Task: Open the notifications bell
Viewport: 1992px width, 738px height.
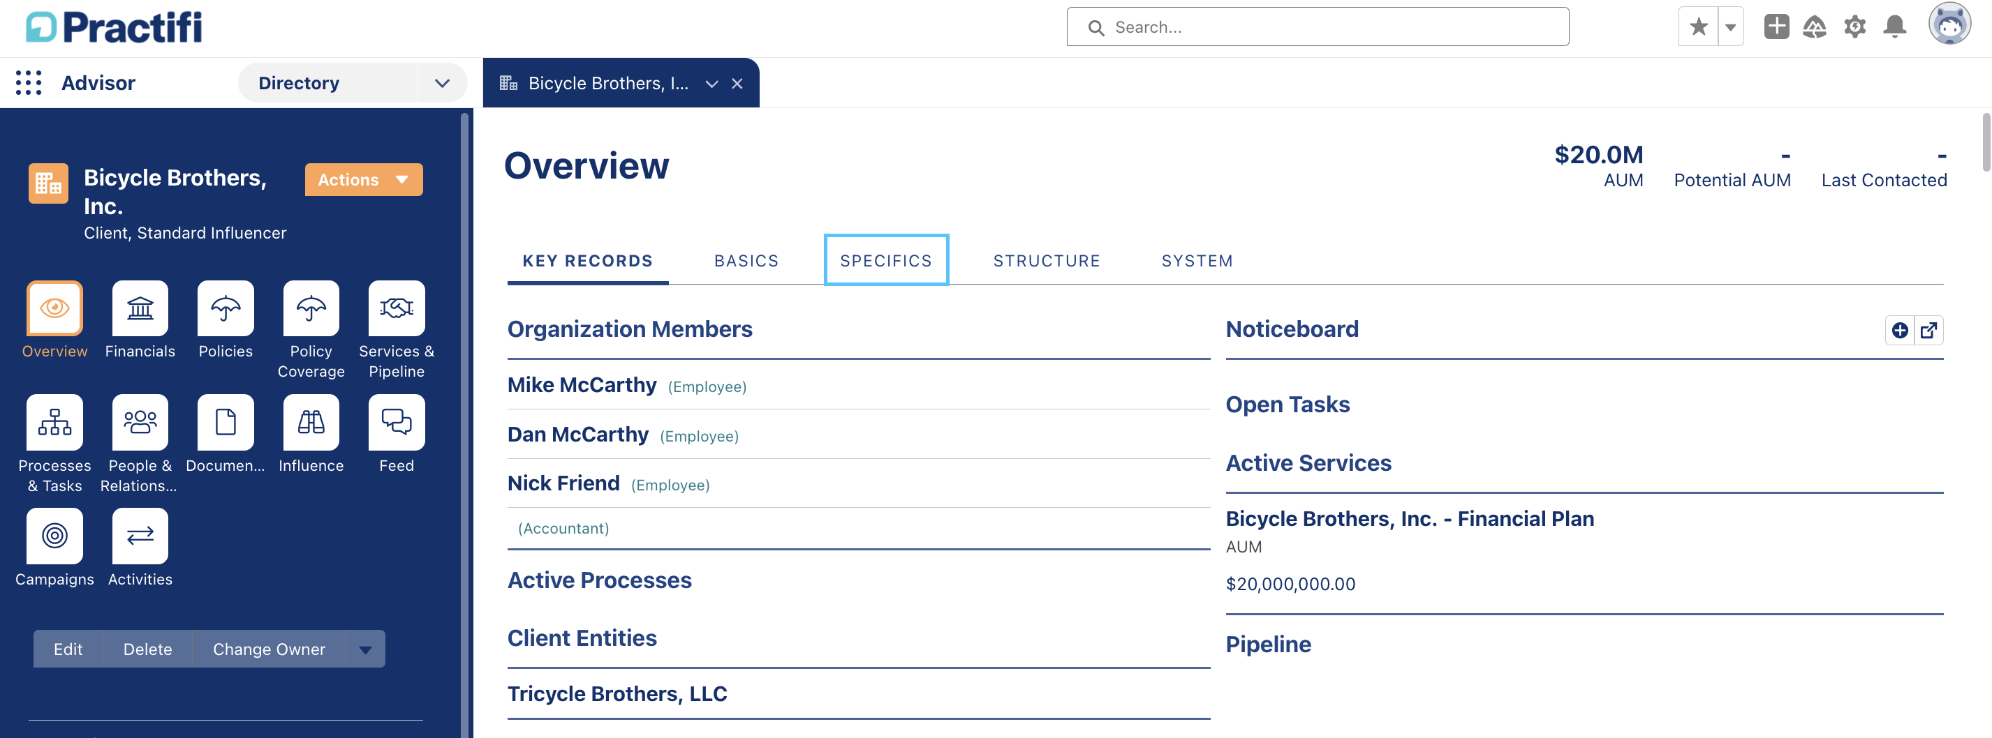Action: 1894,27
